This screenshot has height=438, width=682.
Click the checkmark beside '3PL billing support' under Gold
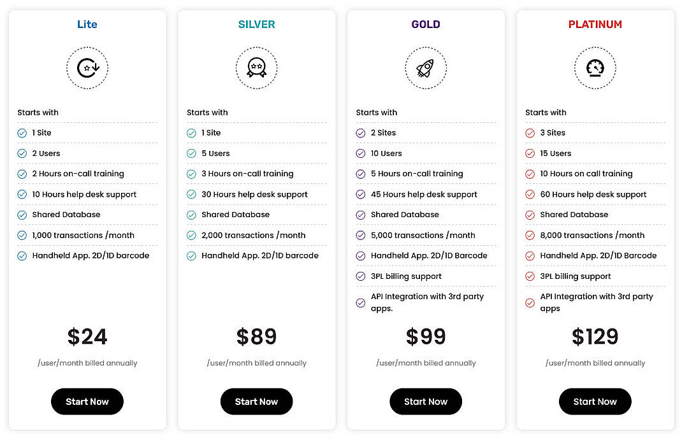pyautogui.click(x=361, y=276)
